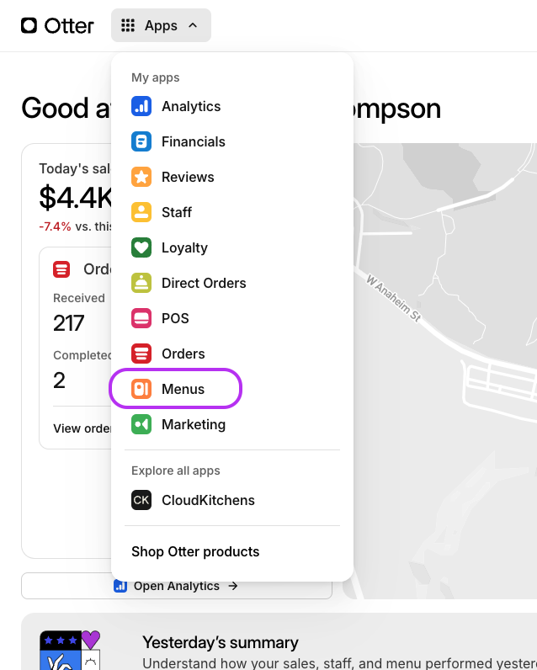This screenshot has width=537, height=670.
Task: Click the Analytics app icon
Action: pos(141,106)
